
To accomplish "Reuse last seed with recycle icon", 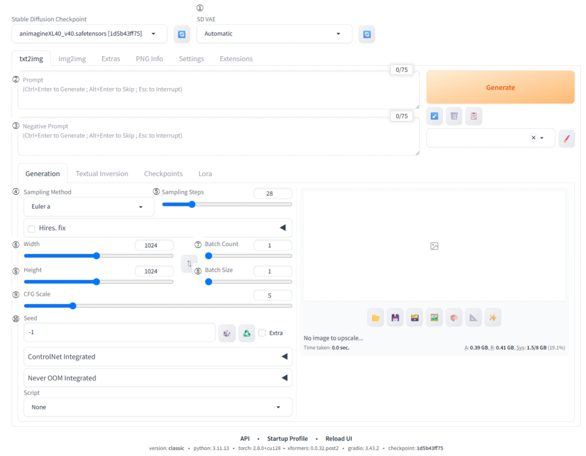I will (247, 333).
